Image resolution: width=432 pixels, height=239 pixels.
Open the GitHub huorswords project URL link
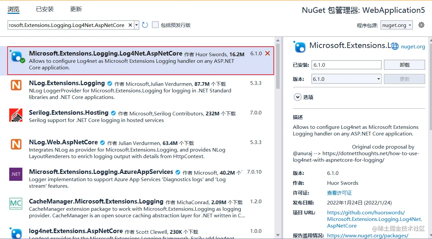pos(374,219)
